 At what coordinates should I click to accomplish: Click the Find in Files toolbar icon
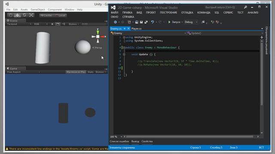click(x=203, y=22)
